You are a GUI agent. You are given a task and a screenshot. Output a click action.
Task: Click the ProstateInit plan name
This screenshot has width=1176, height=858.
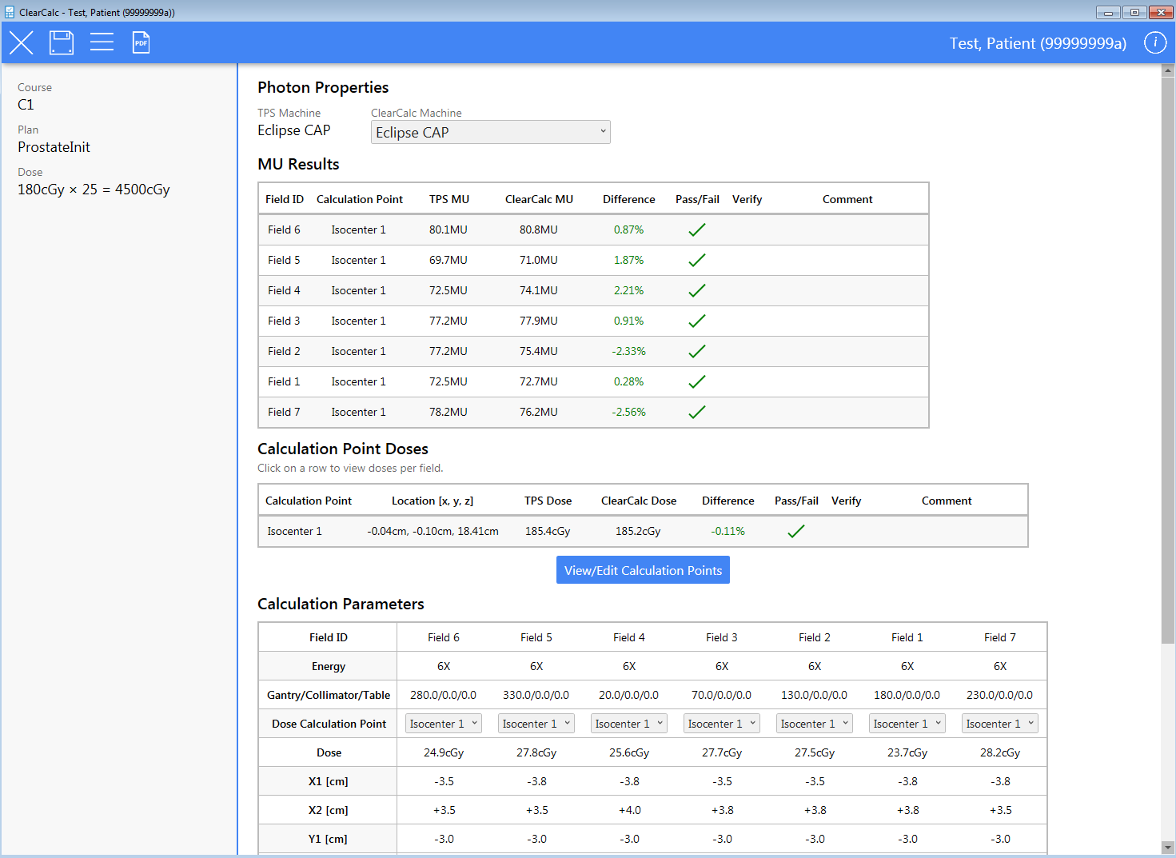coord(54,147)
